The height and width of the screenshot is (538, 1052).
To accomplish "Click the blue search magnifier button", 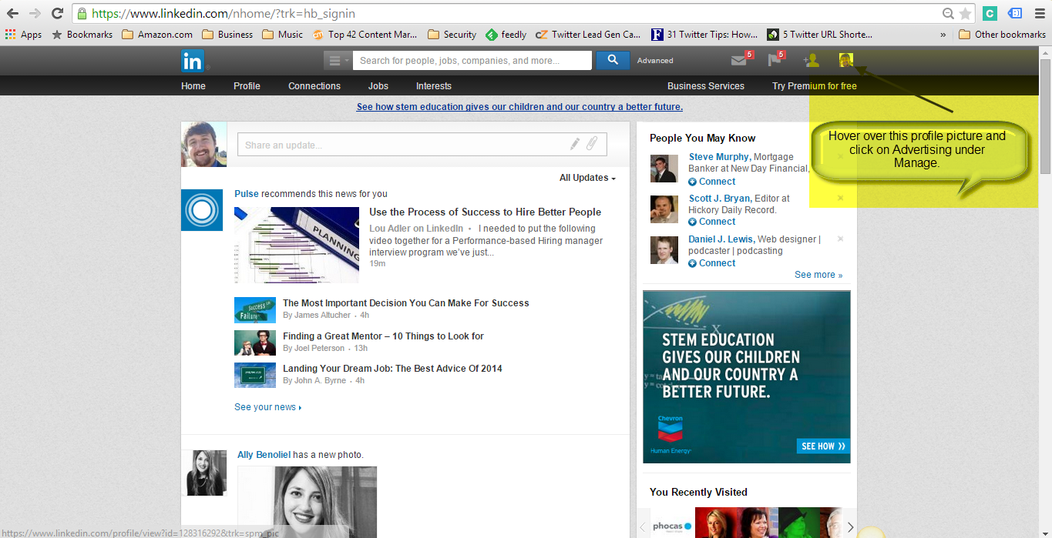I will [x=613, y=60].
